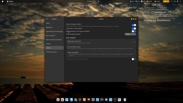Open the clock and date in top bar

click(91, 1)
